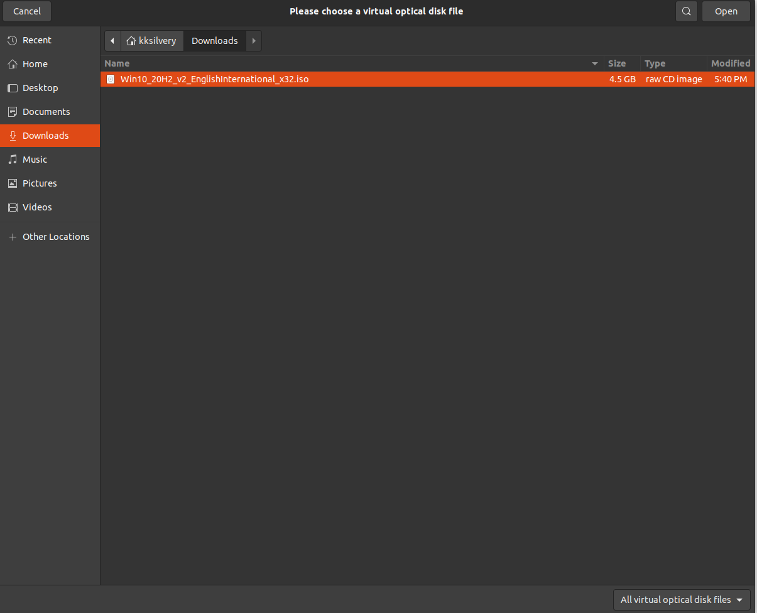Click the Open button
Image resolution: width=757 pixels, height=613 pixels.
tap(726, 11)
